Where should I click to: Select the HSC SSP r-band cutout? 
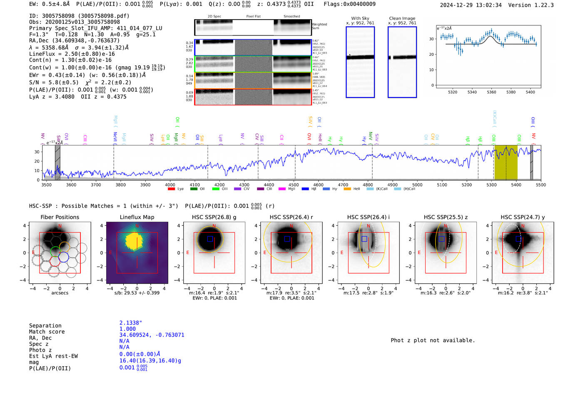(x=291, y=252)
